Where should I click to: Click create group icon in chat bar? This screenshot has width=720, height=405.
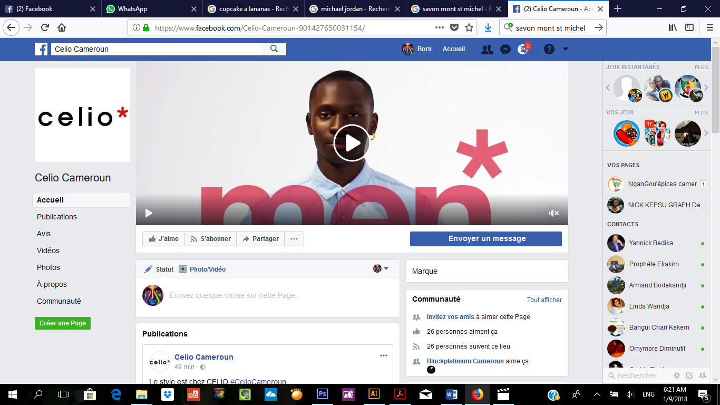(702, 375)
